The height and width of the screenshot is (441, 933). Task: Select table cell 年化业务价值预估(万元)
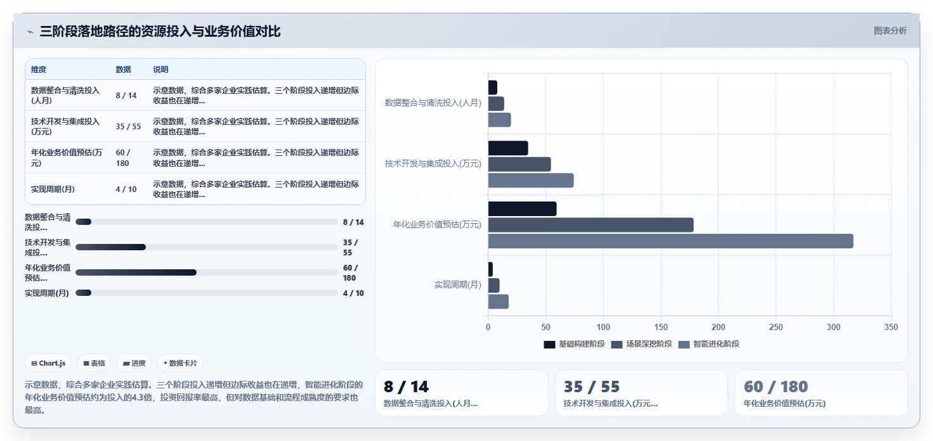click(67, 158)
